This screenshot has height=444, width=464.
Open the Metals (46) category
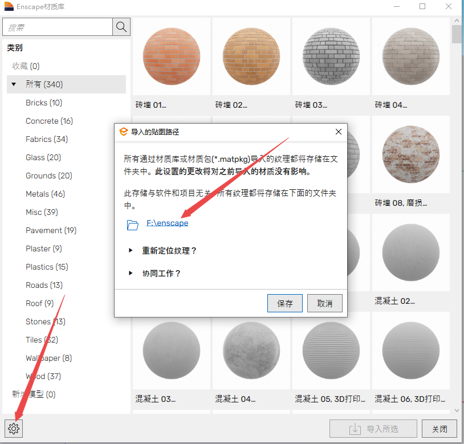45,194
